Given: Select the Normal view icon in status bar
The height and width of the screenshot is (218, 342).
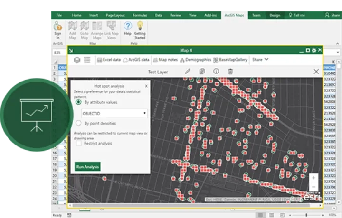Looking at the screenshot, I should 261,215.
